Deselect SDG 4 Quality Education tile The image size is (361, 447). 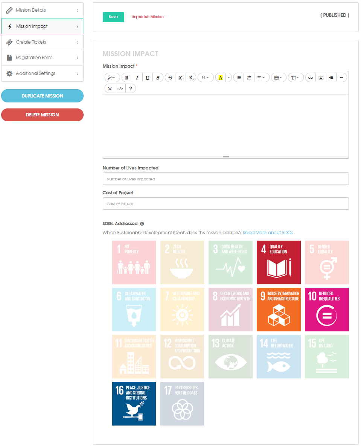[279, 262]
